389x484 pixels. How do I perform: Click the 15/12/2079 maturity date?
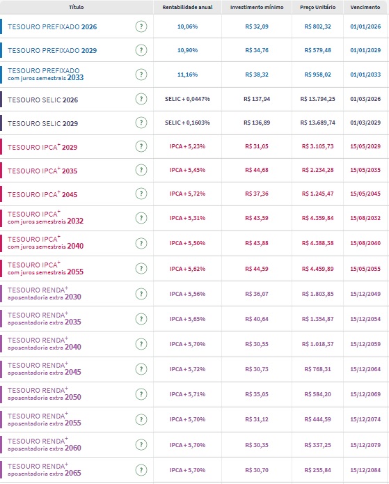(365, 445)
